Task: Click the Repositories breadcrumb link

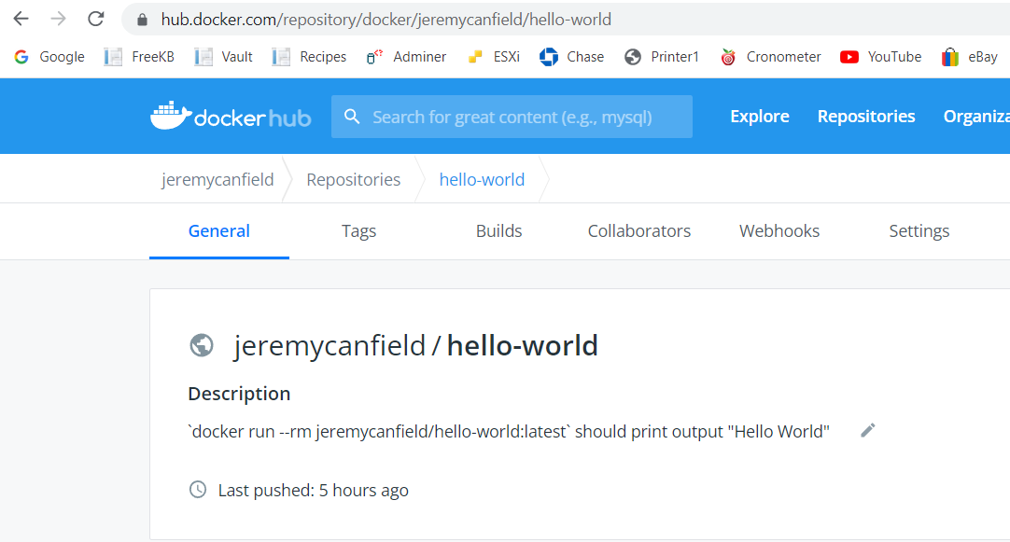Action: pyautogui.click(x=354, y=180)
